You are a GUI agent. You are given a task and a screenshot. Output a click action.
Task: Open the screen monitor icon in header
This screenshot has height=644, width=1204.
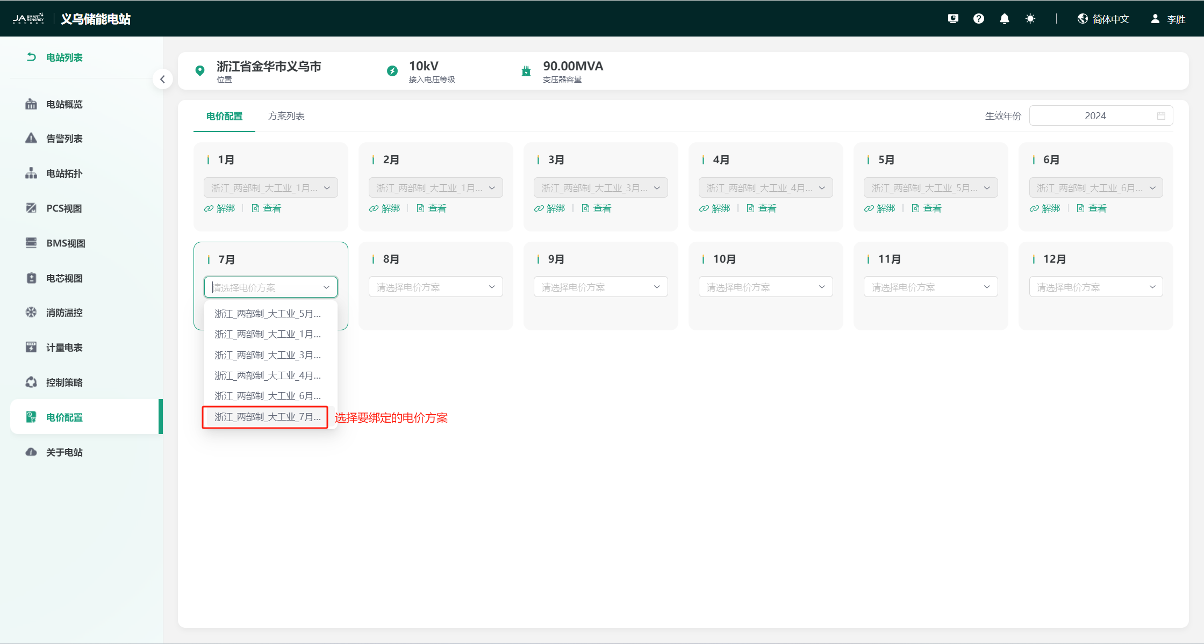(953, 19)
